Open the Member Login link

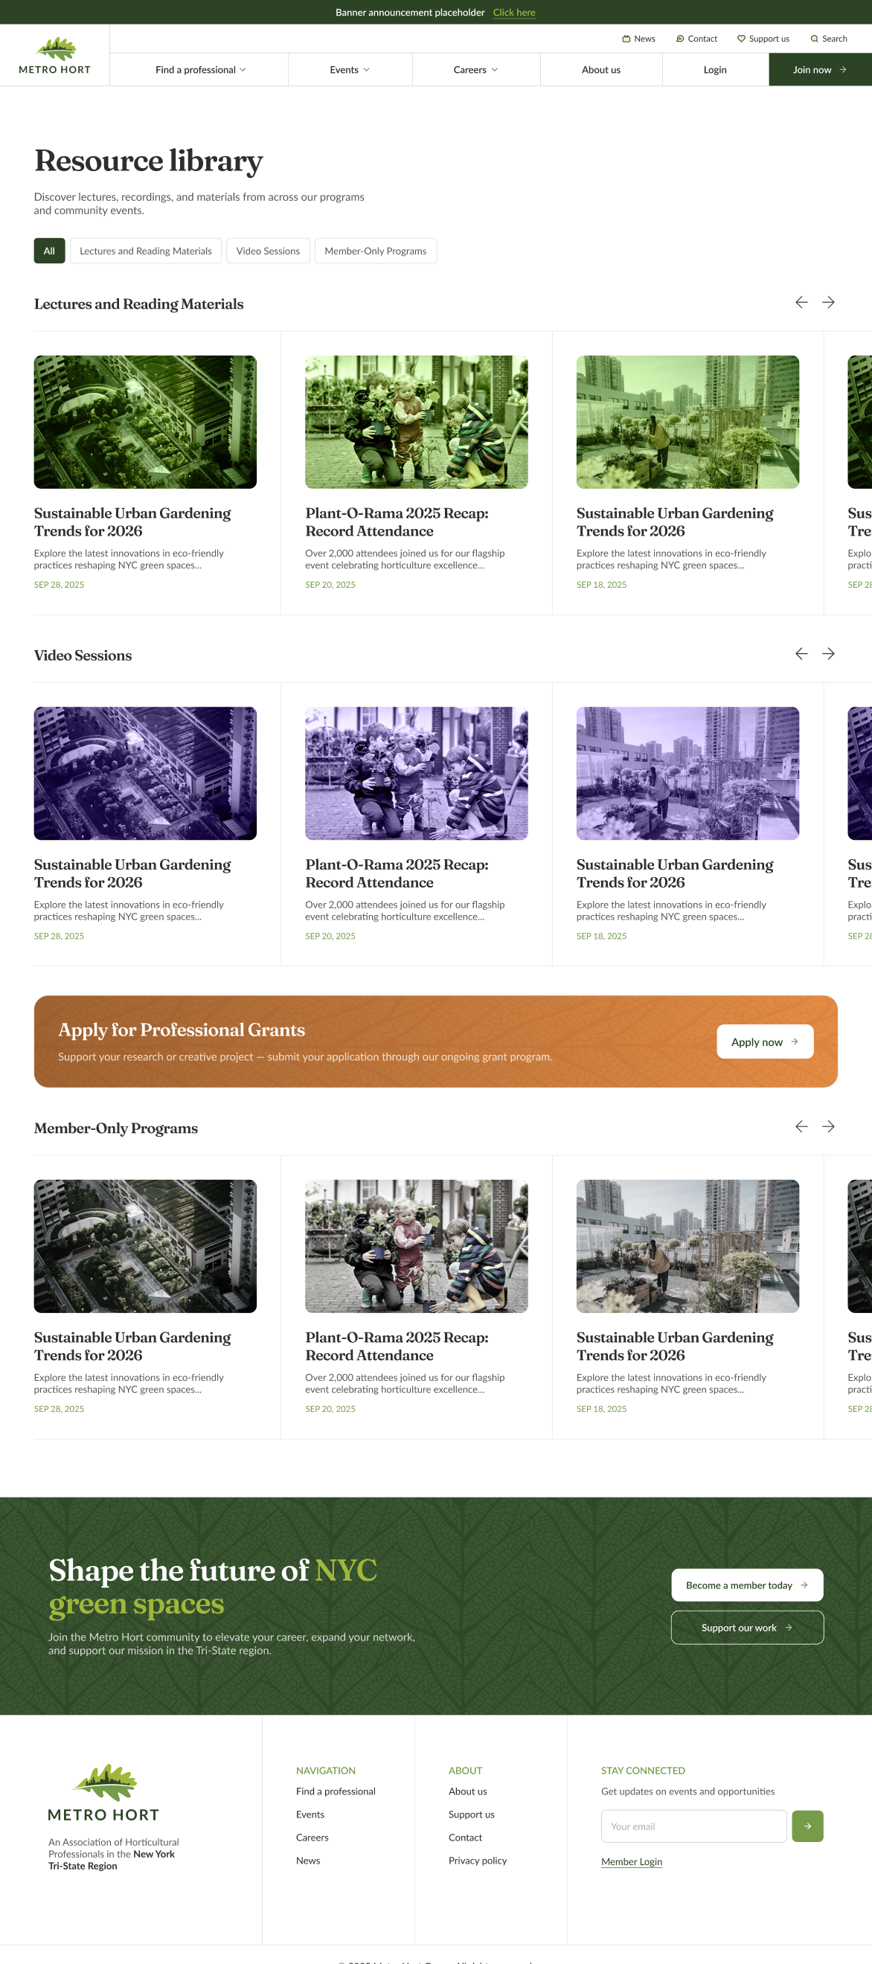click(631, 1862)
